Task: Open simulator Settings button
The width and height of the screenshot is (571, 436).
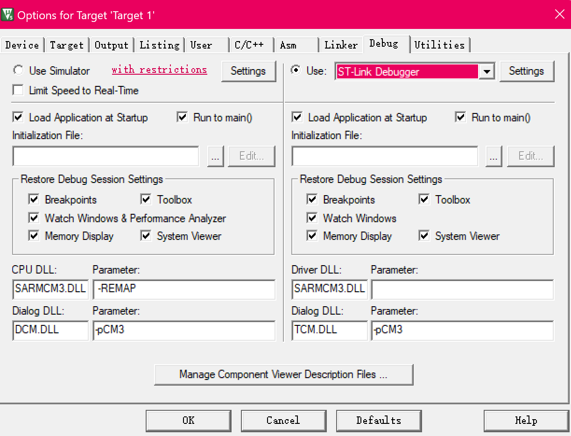Action: [x=248, y=71]
